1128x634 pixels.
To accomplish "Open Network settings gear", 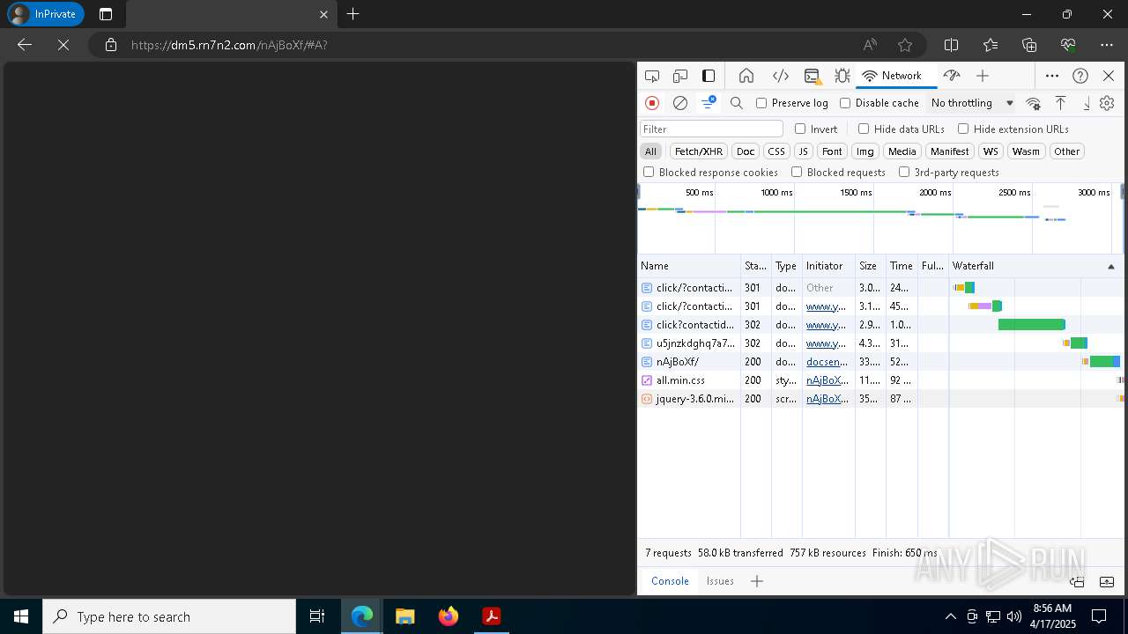I will coord(1107,103).
